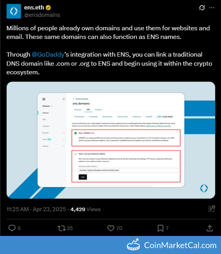
Task: Select the Step 2 radio circle
Action: coord(76,154)
